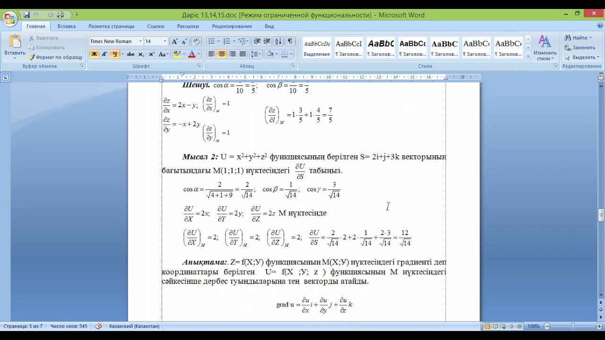The image size is (605, 340).
Task: Switch to Ссылки tab
Action: pos(156,26)
